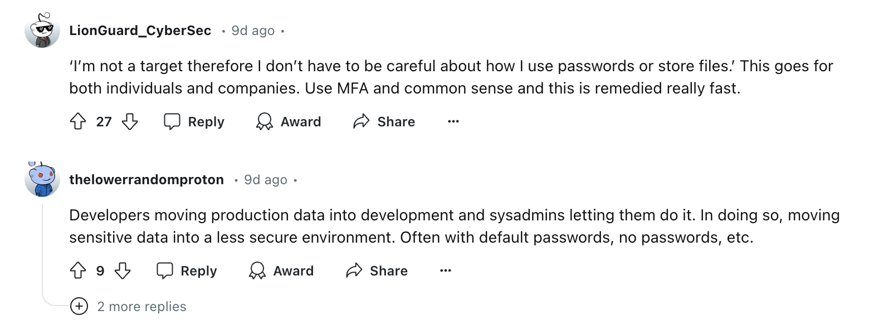The height and width of the screenshot is (325, 869).
Task: Upvote thelowerrandomproton's comment
Action: [x=78, y=271]
